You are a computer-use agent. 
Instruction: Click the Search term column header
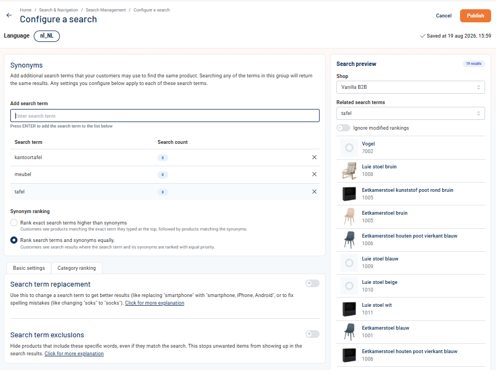(28, 142)
